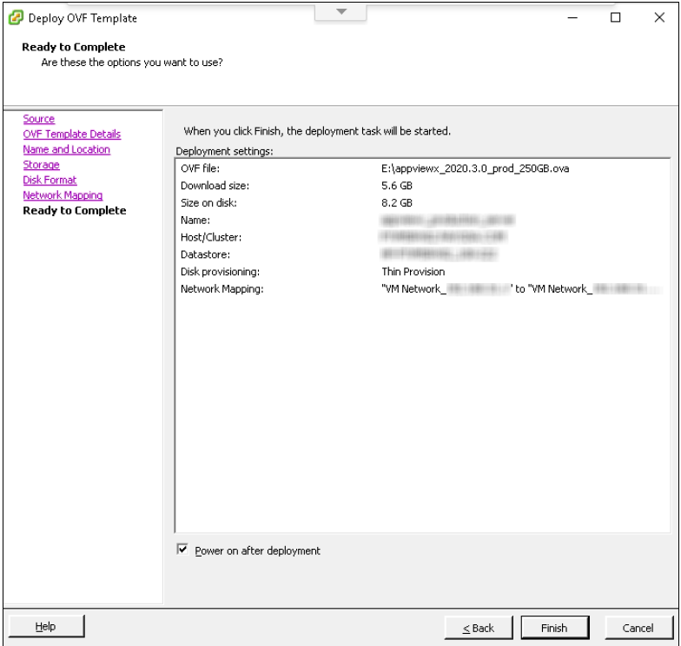
Task: Click the Download size: label
Action: click(215, 186)
